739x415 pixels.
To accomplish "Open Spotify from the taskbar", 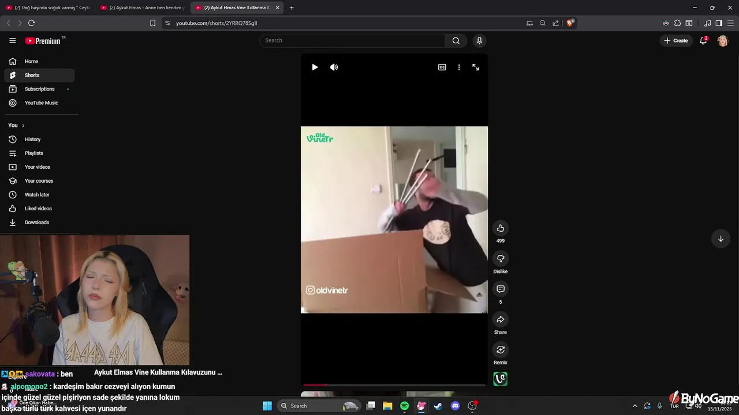I will pos(405,406).
